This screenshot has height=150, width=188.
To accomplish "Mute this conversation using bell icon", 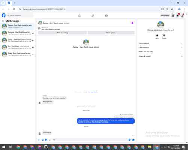I will pyautogui.click(x=157, y=36).
